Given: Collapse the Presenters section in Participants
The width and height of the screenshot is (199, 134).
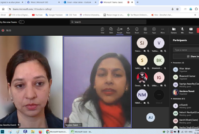Looking at the screenshot, I should pyautogui.click(x=172, y=63).
